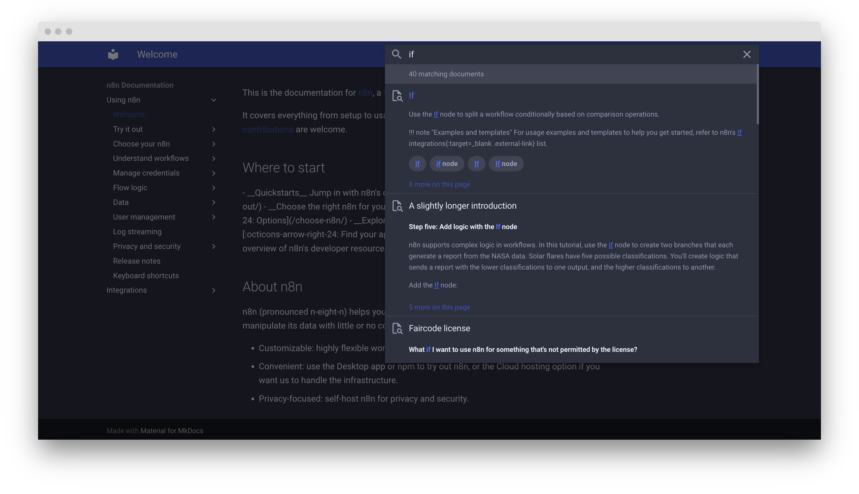Select Welcome in the sidebar navigation
The width and height of the screenshot is (859, 494).
pos(129,114)
